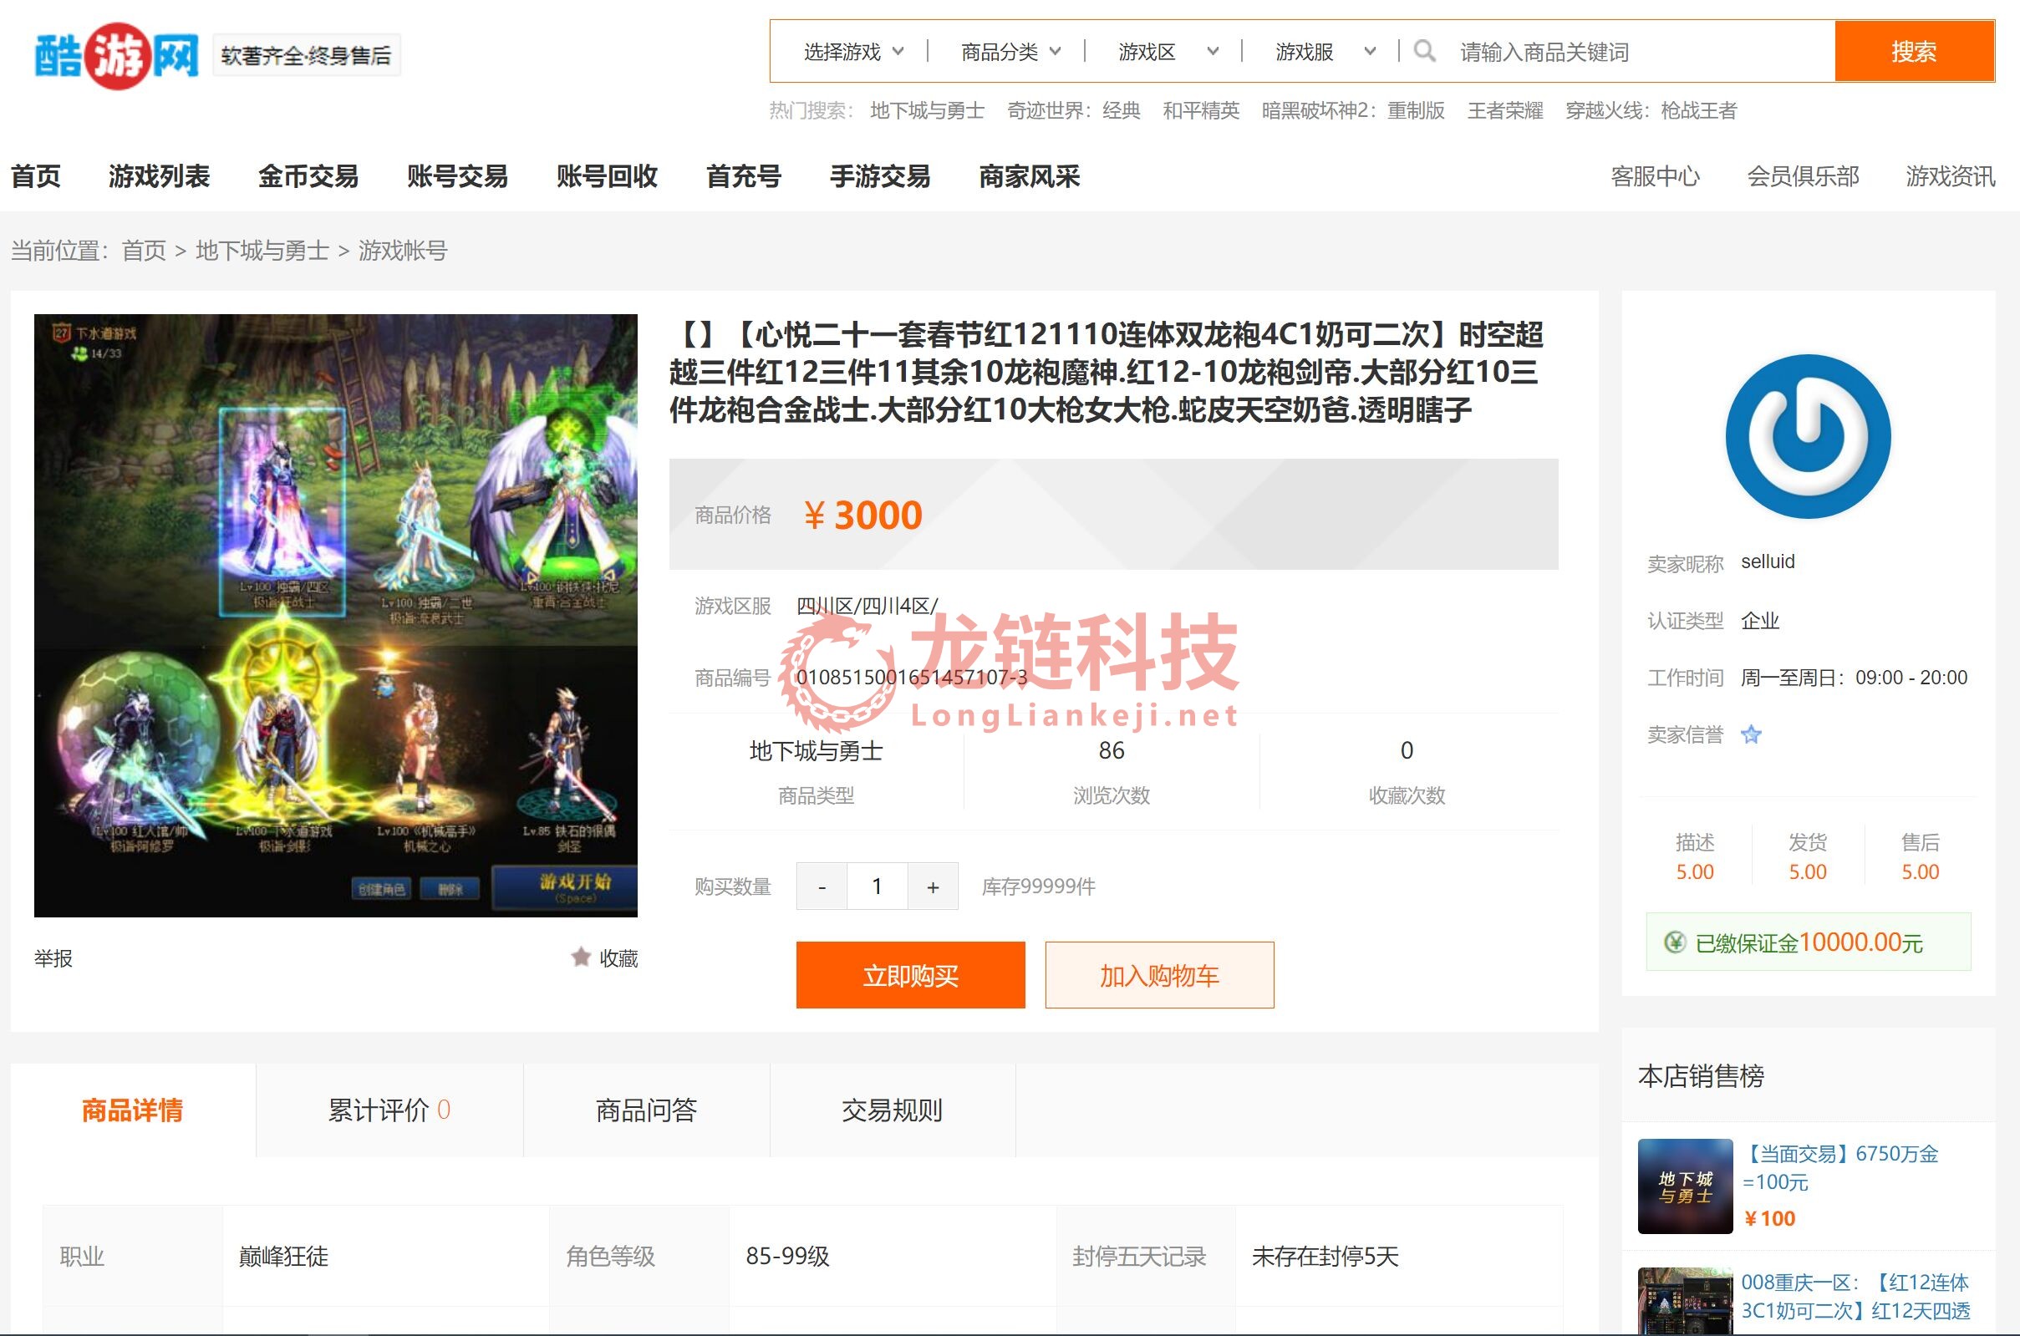
Task: Open 账号交易 navigation item
Action: tap(458, 176)
